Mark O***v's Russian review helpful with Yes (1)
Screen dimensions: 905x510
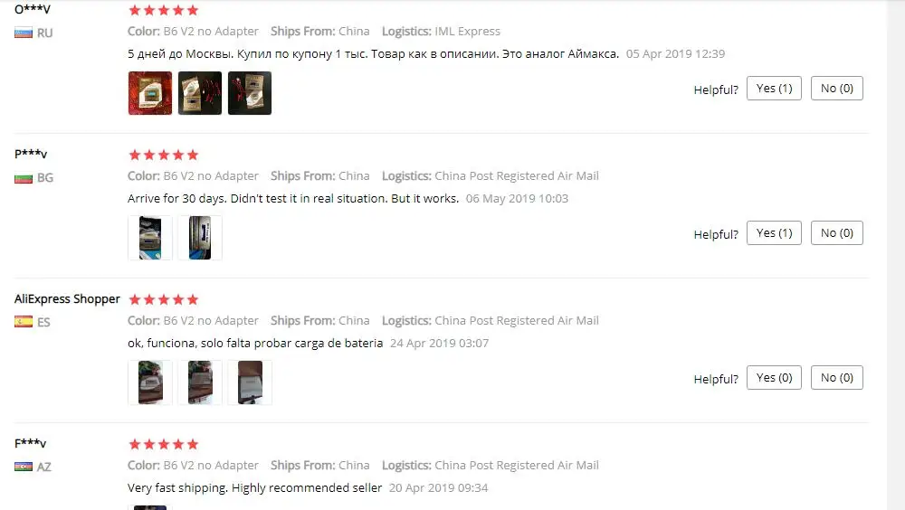click(774, 89)
